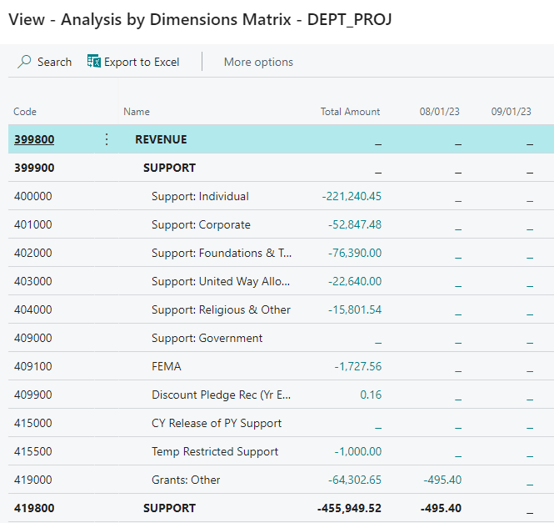Open More options menu
This screenshot has width=554, height=523.
click(258, 62)
